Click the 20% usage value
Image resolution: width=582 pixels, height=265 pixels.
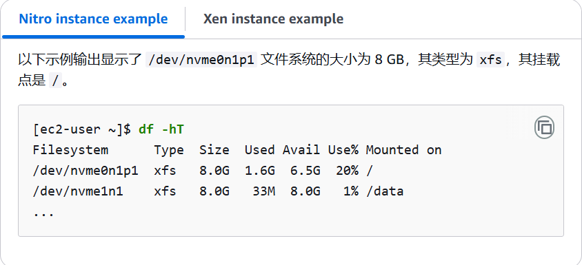[347, 171]
